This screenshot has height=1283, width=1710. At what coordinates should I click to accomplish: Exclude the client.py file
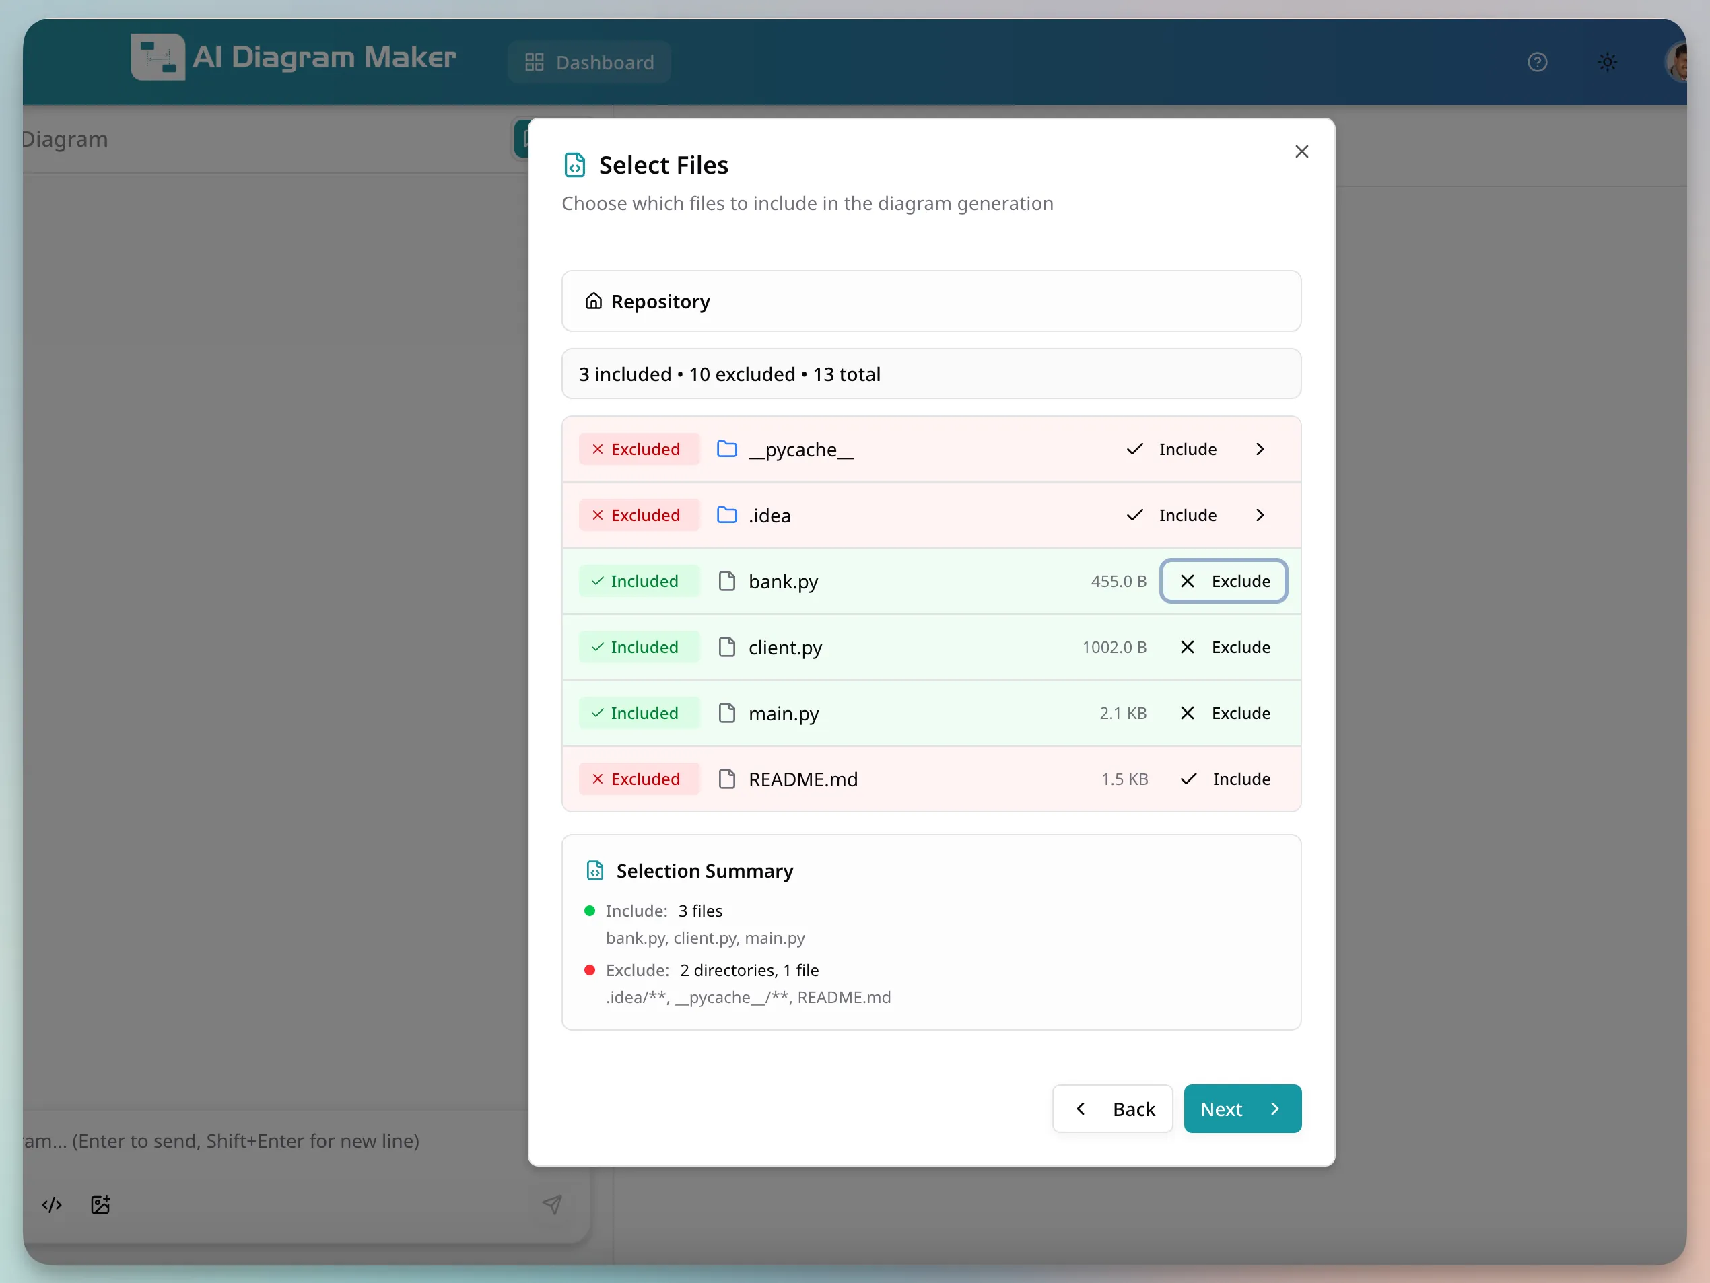point(1225,647)
